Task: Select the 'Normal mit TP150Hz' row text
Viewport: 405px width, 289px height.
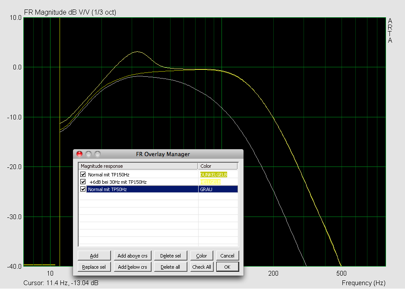Action: point(109,175)
